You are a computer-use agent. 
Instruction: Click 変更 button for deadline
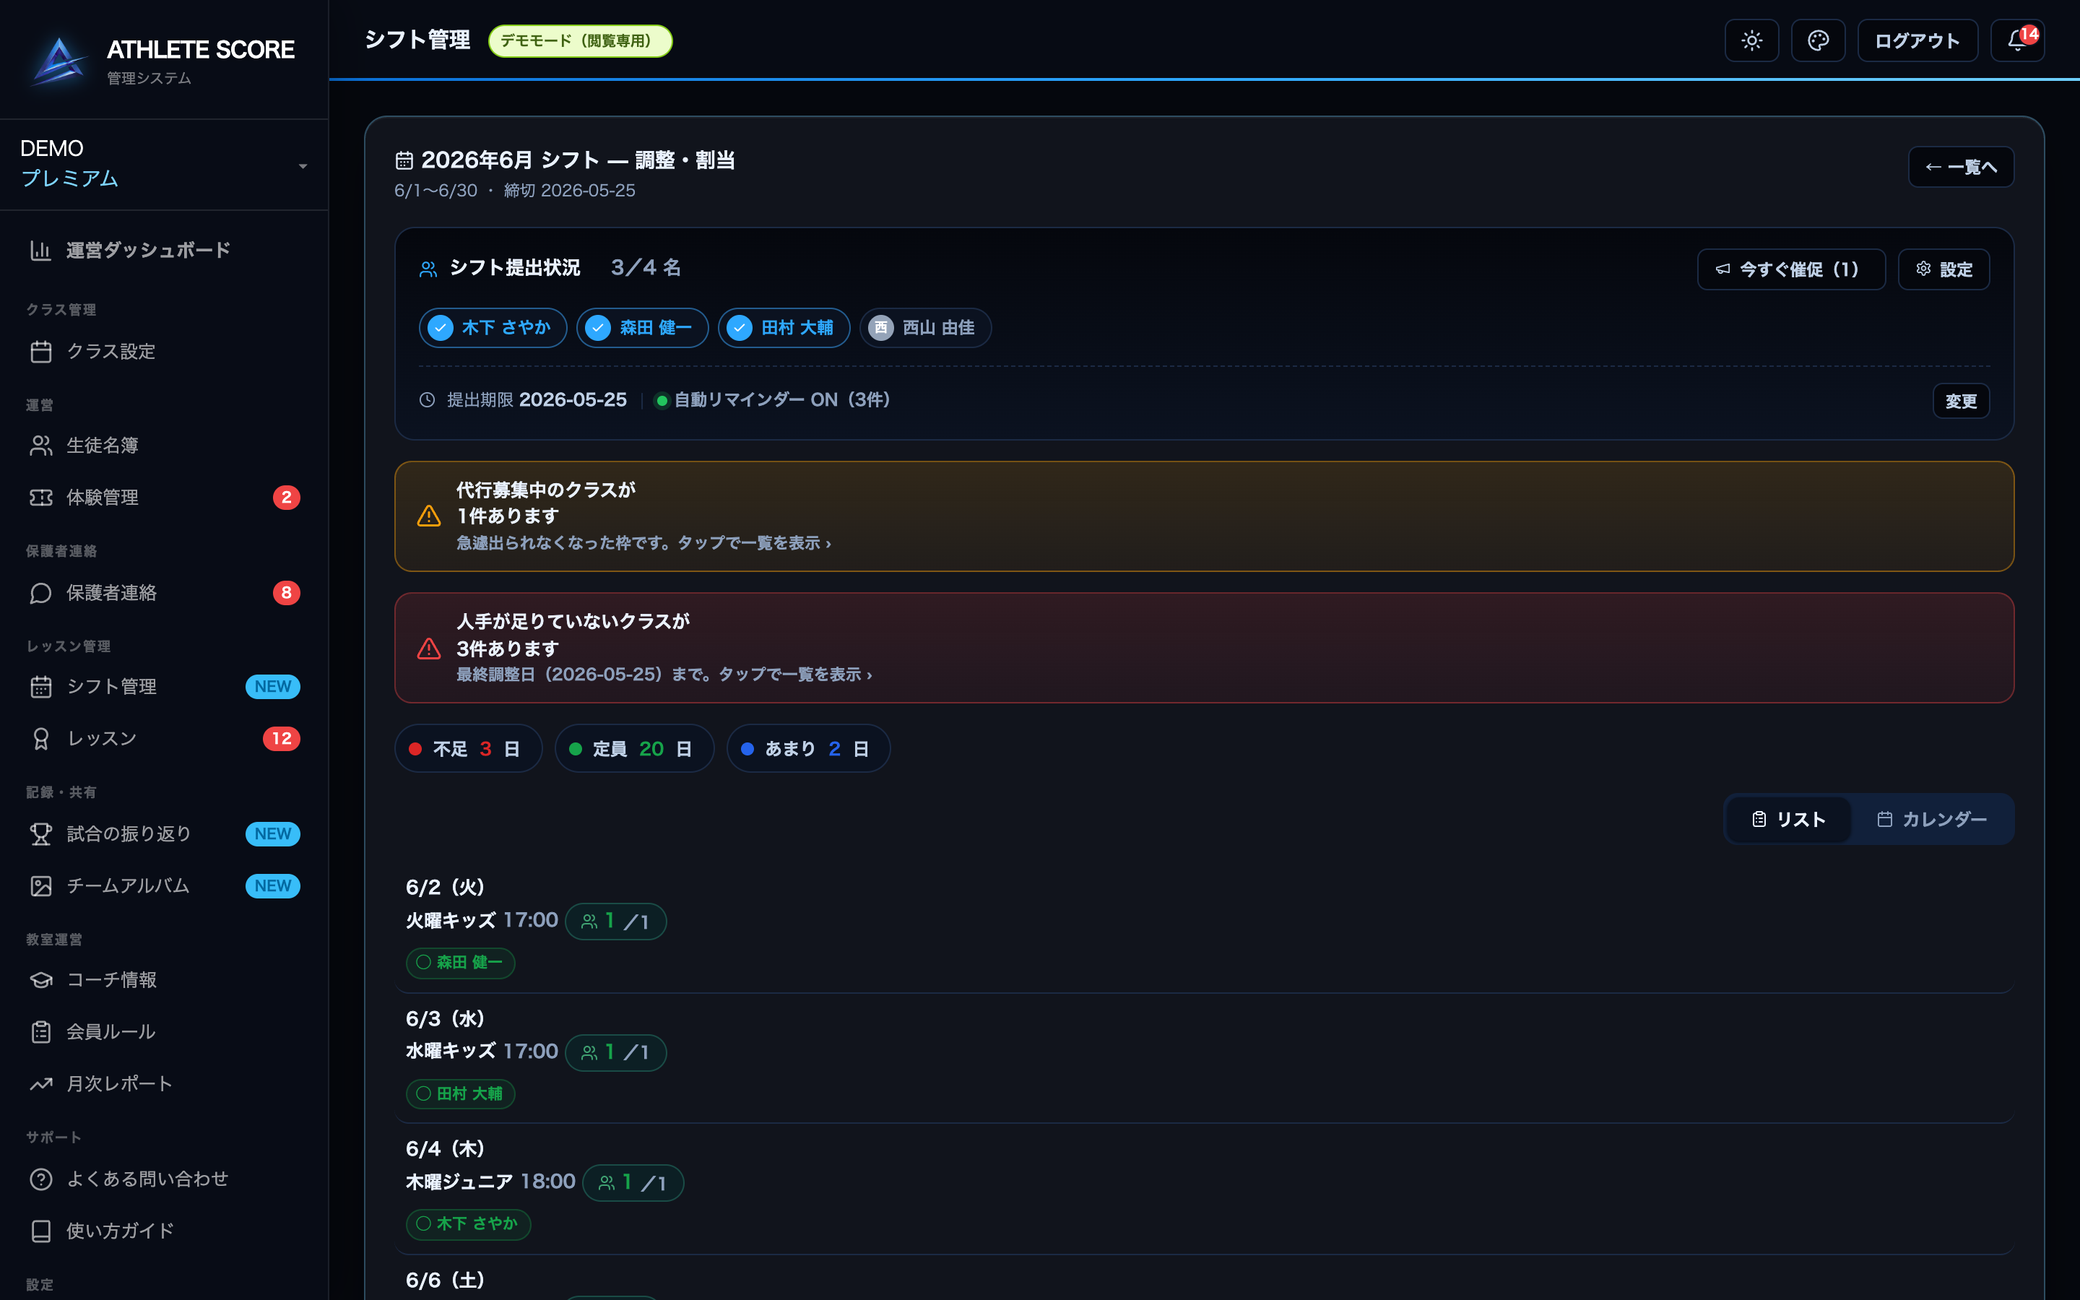tap(1962, 402)
